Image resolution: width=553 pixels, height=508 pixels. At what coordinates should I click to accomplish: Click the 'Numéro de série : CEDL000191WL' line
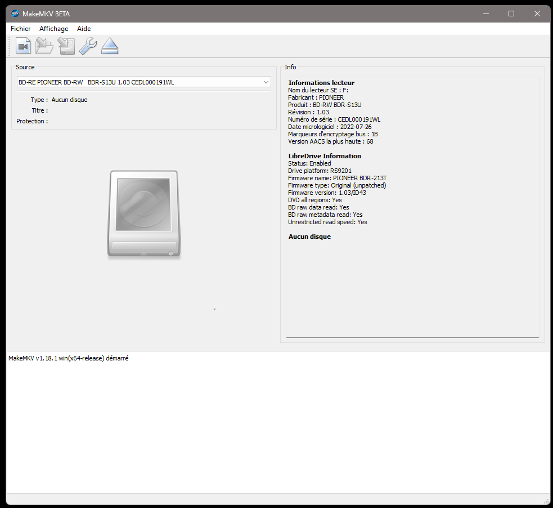(x=334, y=119)
